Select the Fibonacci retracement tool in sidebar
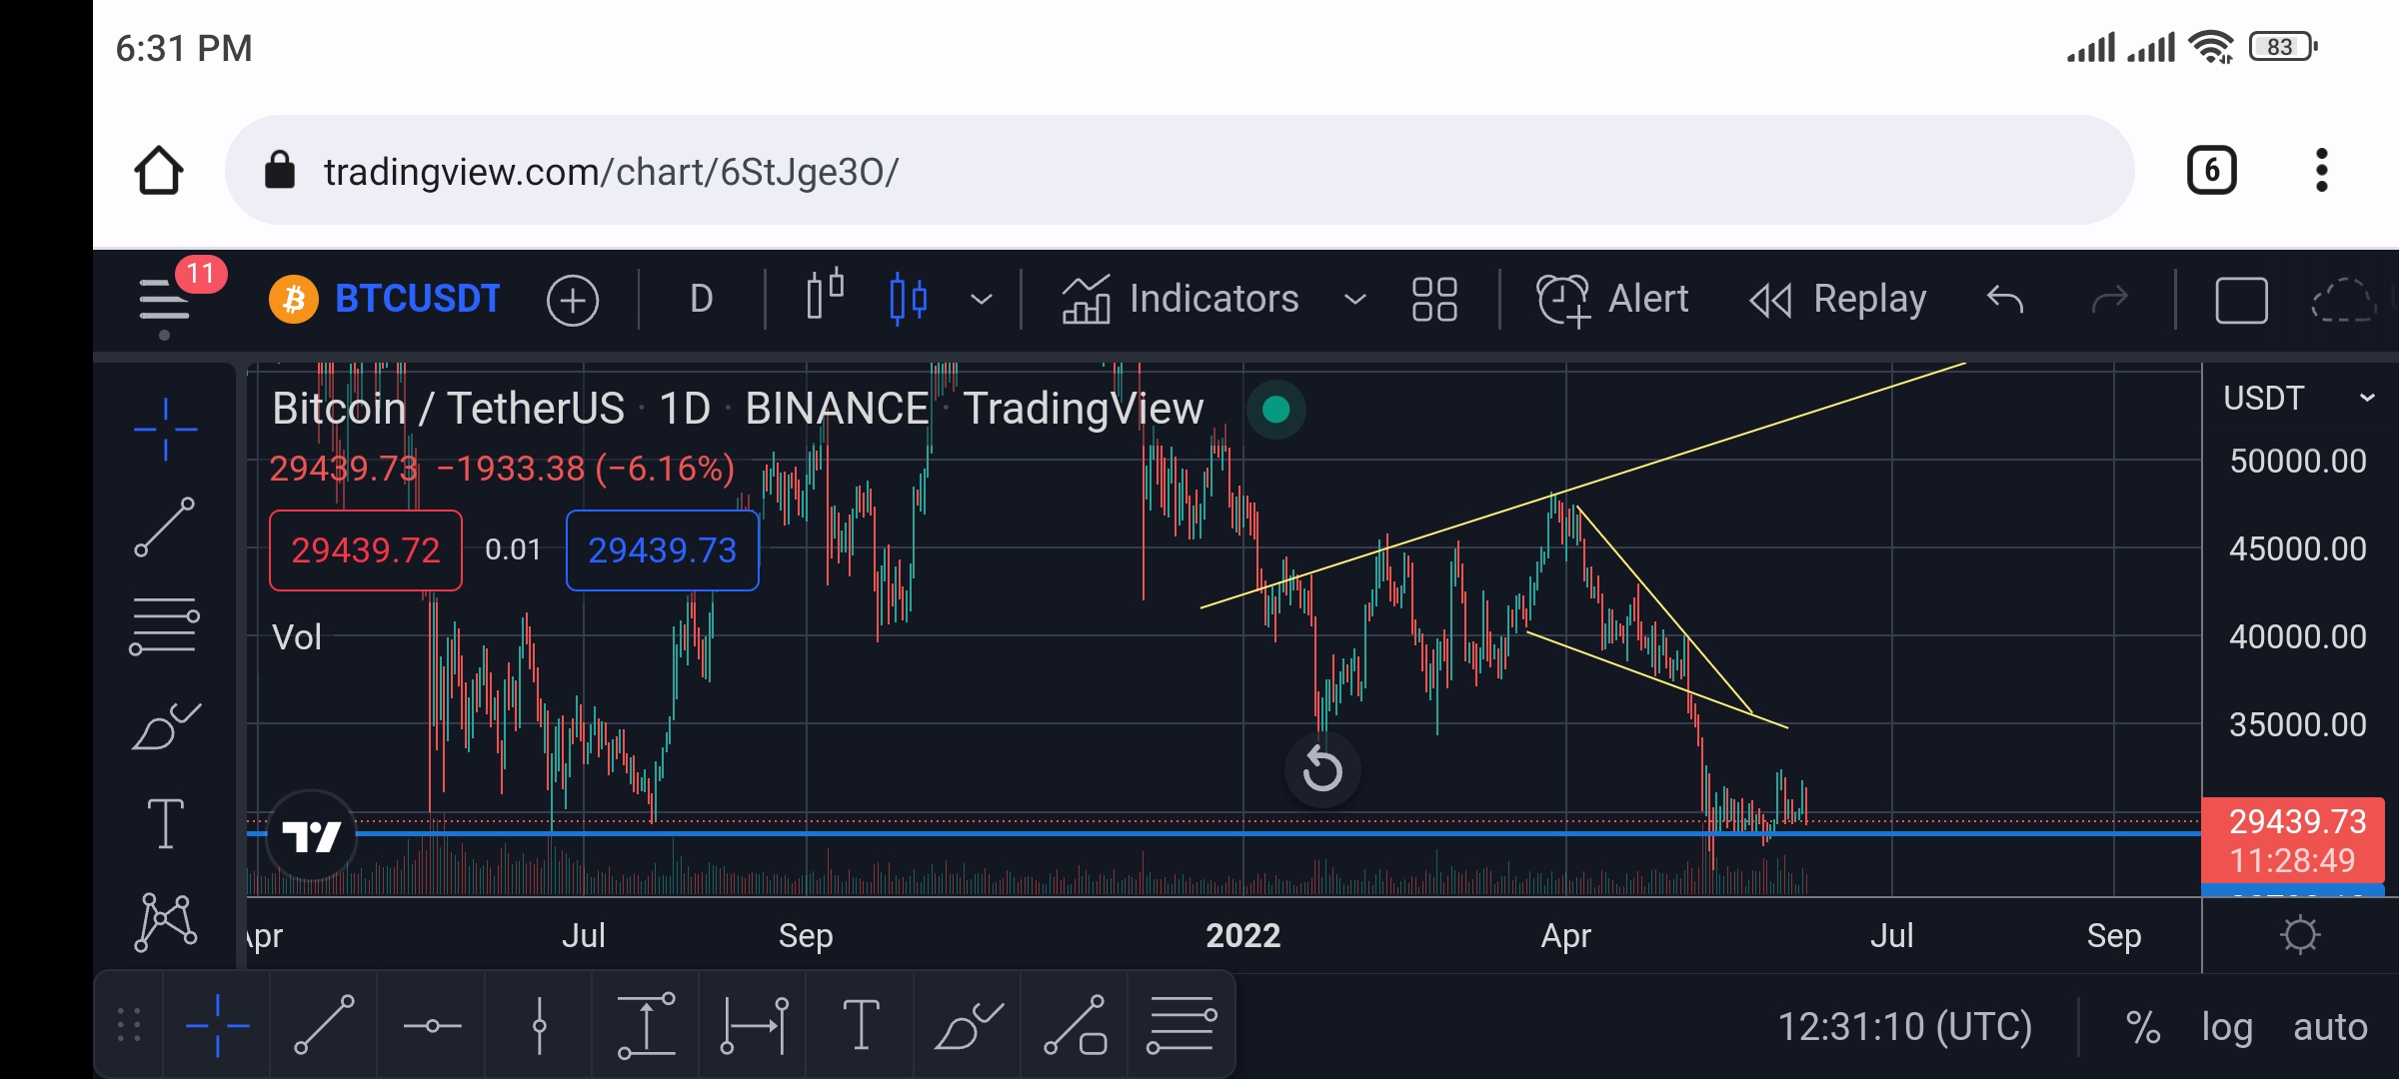 pyautogui.click(x=165, y=625)
